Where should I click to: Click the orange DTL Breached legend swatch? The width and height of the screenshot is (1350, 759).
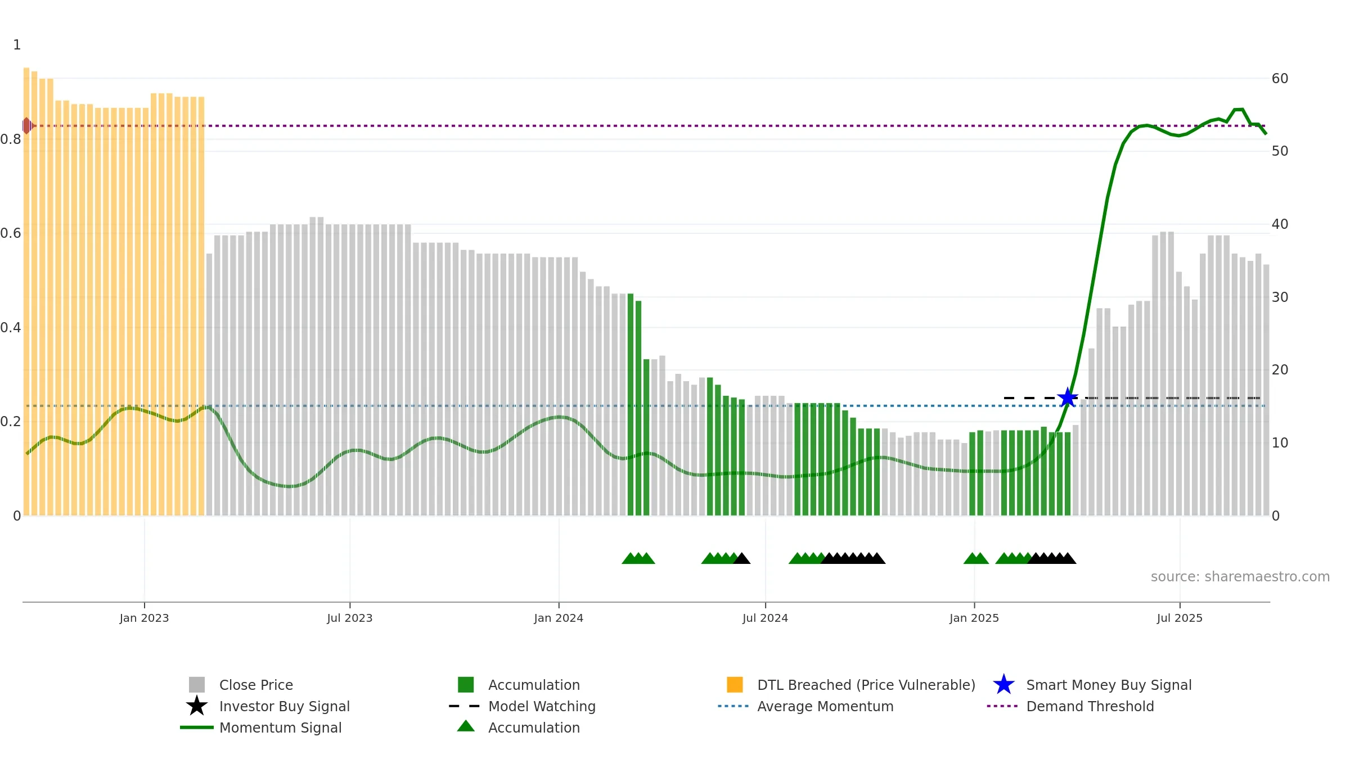point(735,685)
